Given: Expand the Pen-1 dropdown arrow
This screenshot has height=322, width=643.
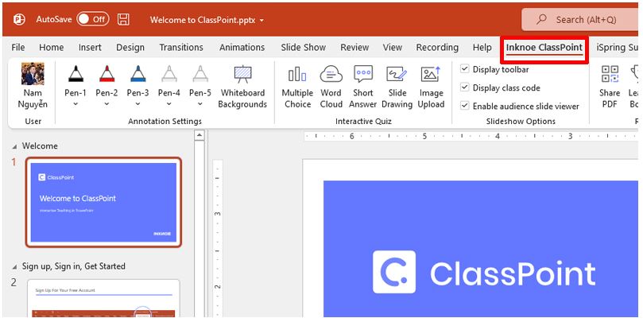Looking at the screenshot, I should click(76, 104).
